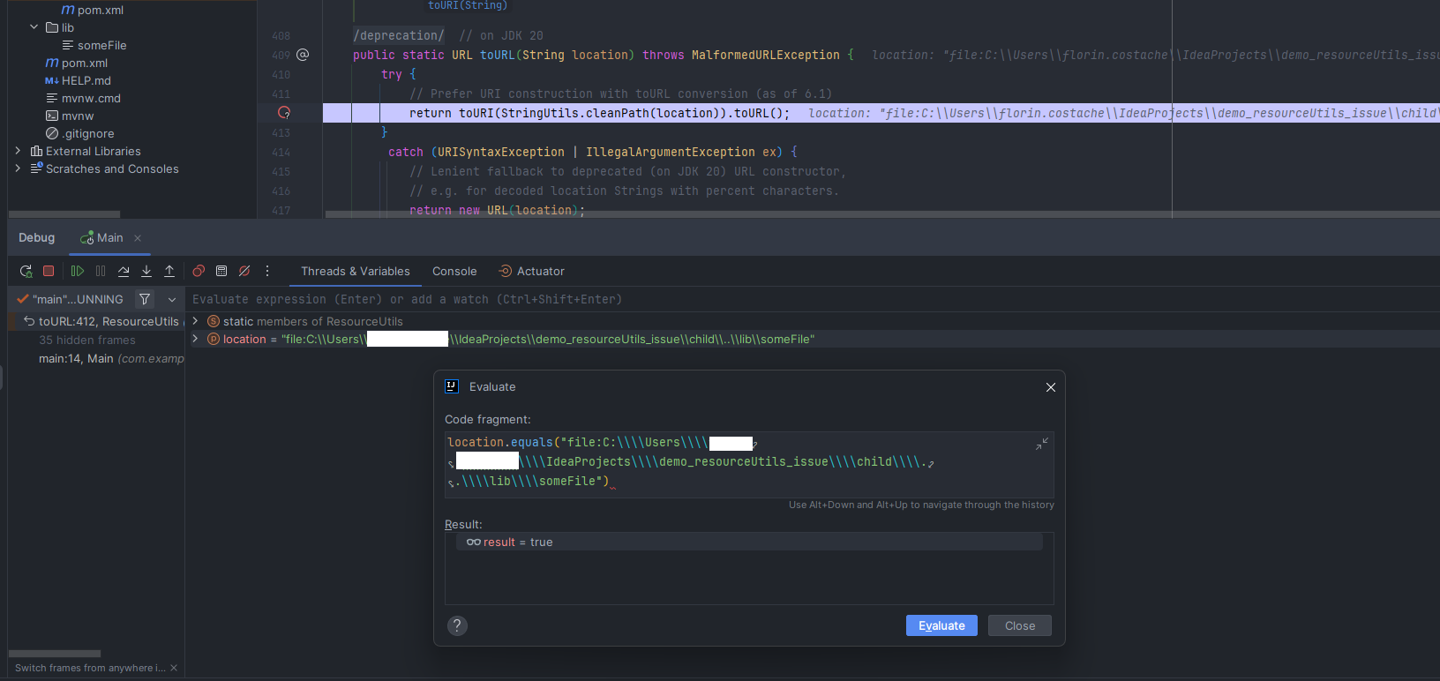Open the debugger More options menu

point(267,271)
